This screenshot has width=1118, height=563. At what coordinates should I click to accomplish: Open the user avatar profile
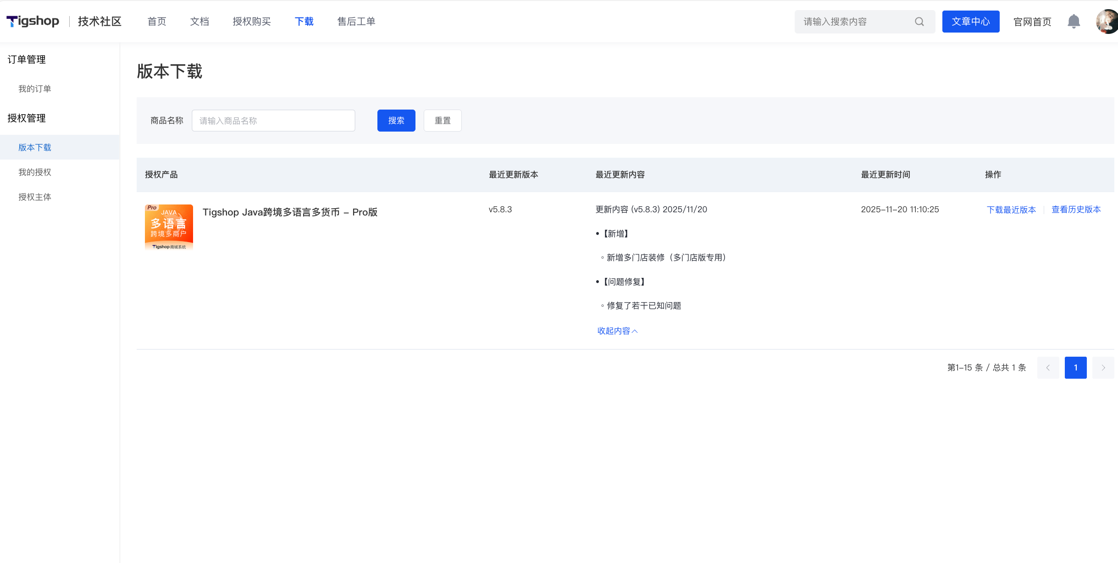(x=1107, y=22)
